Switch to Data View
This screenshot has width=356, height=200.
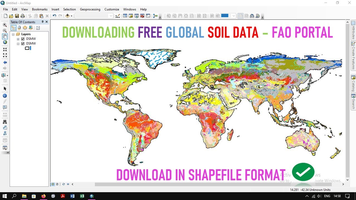coord(53,184)
